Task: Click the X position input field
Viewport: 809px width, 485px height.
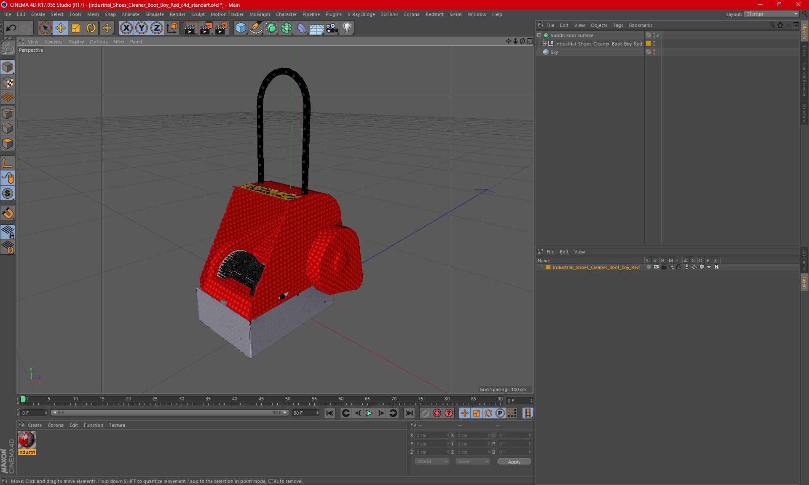Action: [431, 435]
